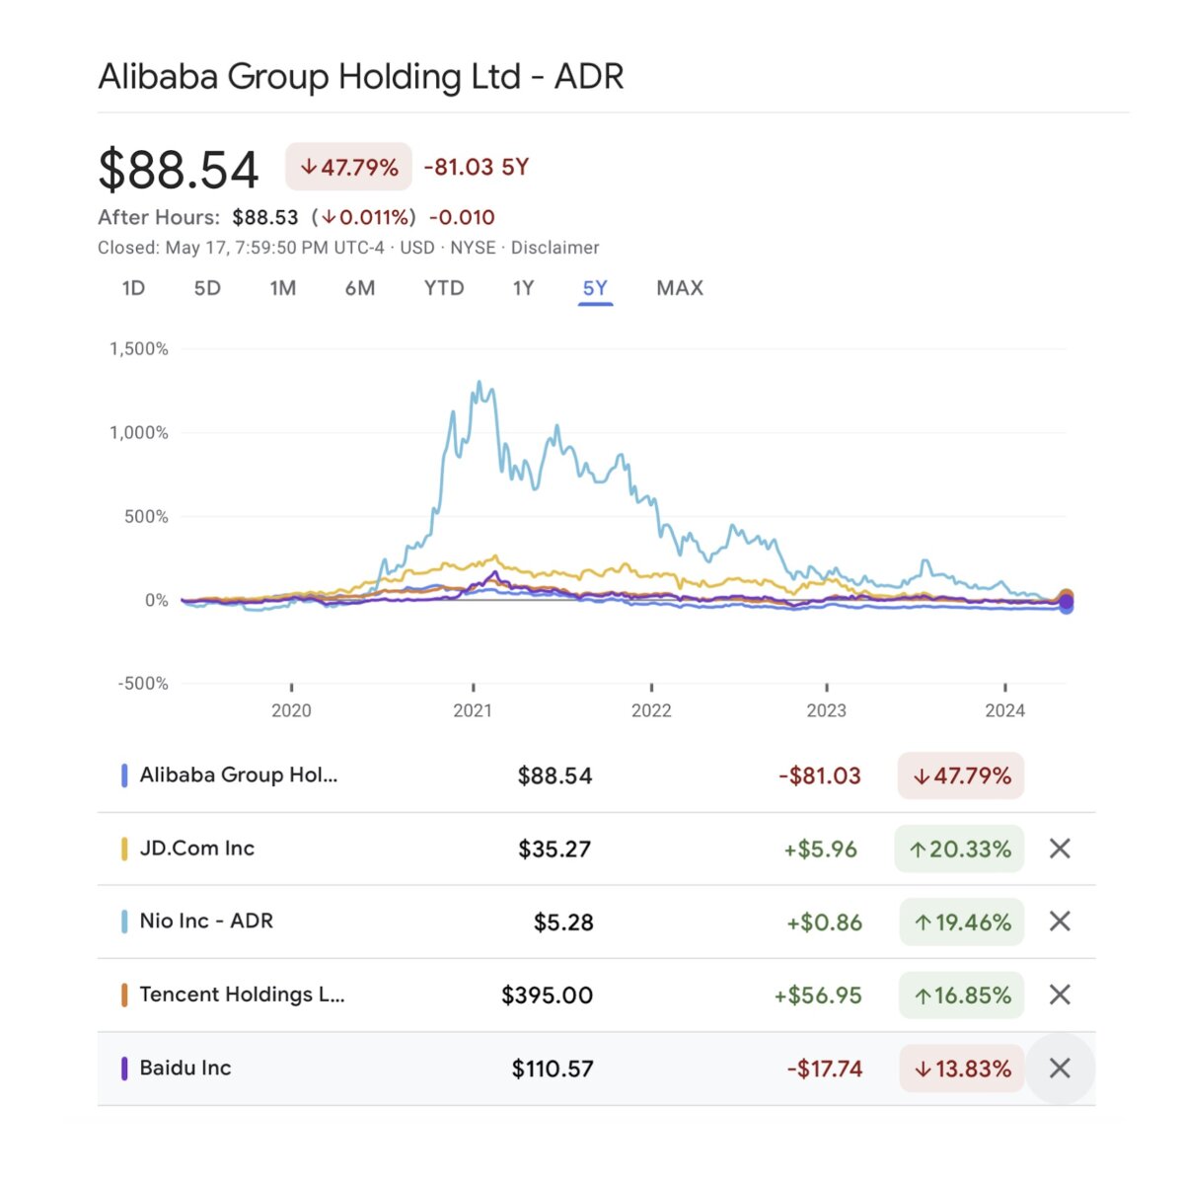The image size is (1184, 1181).
Task: Switch chart to YTD range
Action: pyautogui.click(x=444, y=288)
